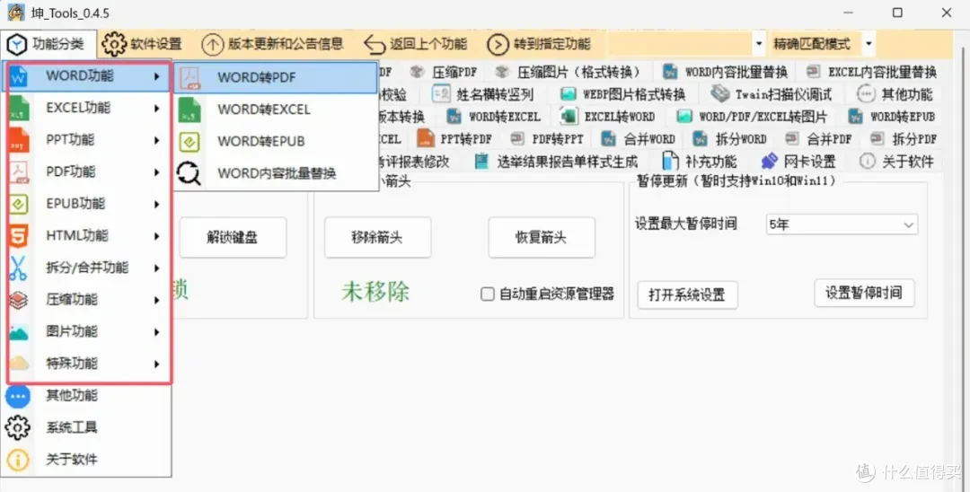
Task: Click the orange PPT icon beside PPT功能
Action: tap(19, 140)
